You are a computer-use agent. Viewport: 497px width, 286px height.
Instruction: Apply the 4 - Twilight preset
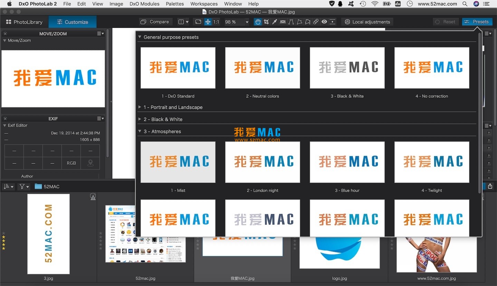click(x=432, y=162)
